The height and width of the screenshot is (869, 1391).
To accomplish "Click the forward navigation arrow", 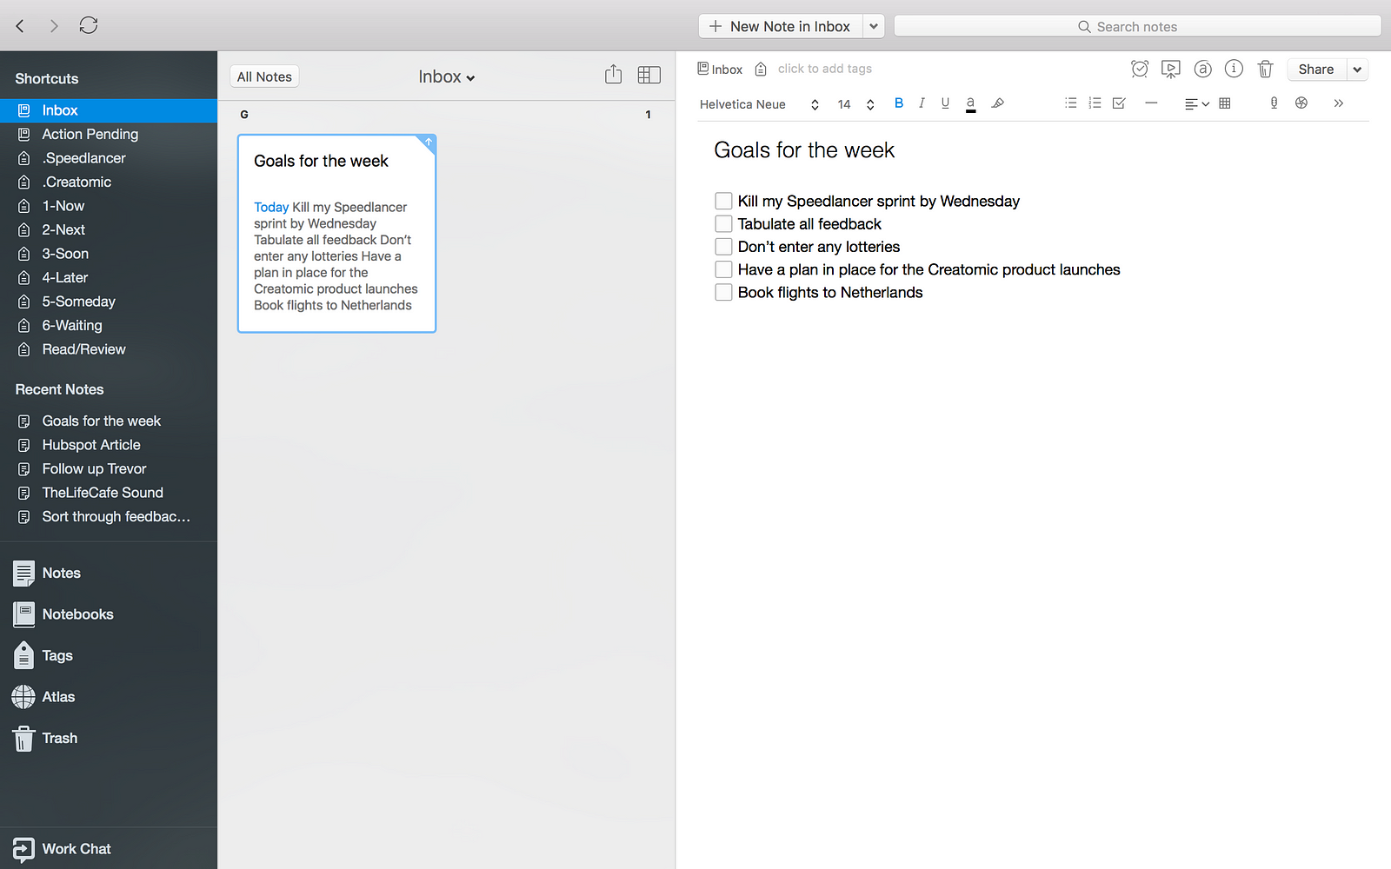I will pos(54,26).
